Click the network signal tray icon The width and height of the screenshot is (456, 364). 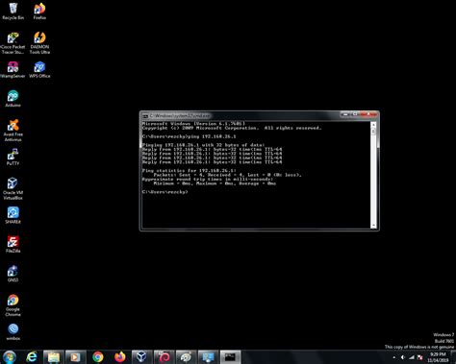[412, 357]
